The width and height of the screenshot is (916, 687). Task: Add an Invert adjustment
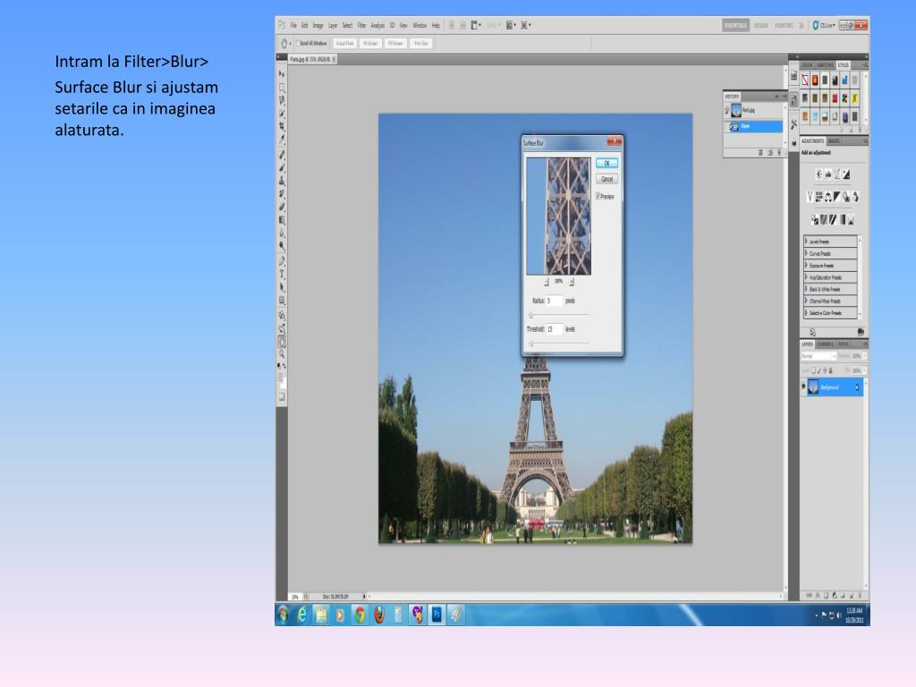click(x=815, y=220)
